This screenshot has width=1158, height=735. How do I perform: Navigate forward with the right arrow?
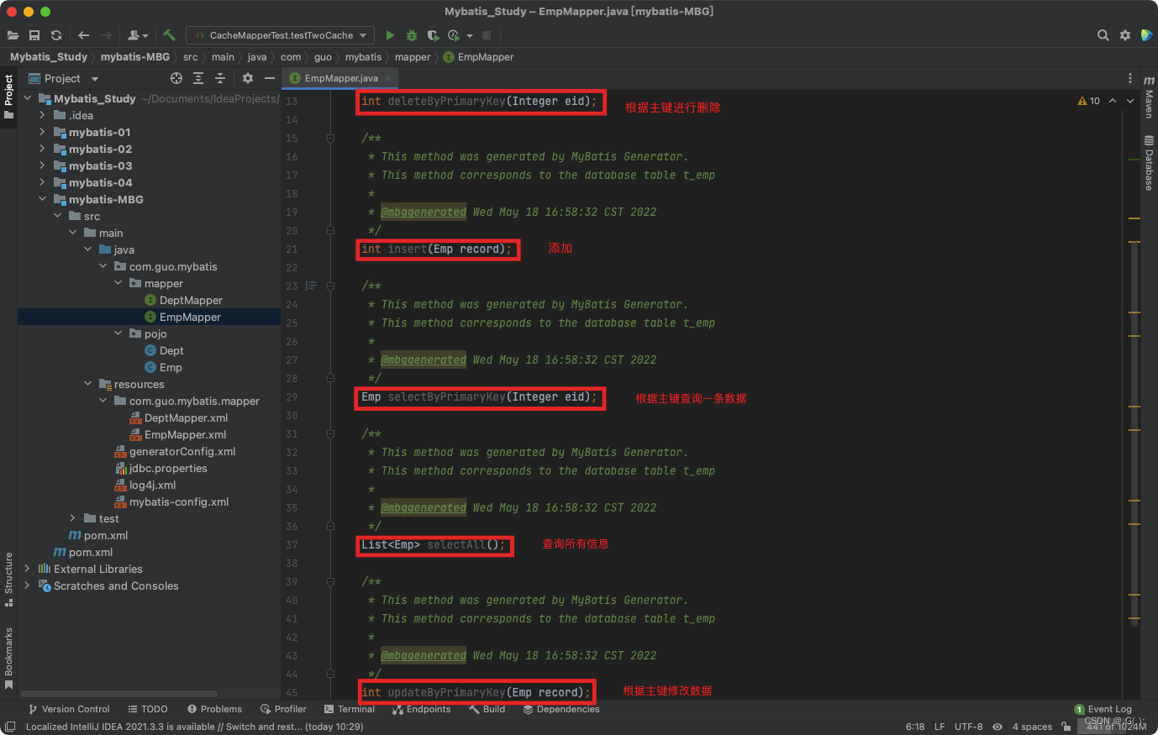(x=106, y=35)
